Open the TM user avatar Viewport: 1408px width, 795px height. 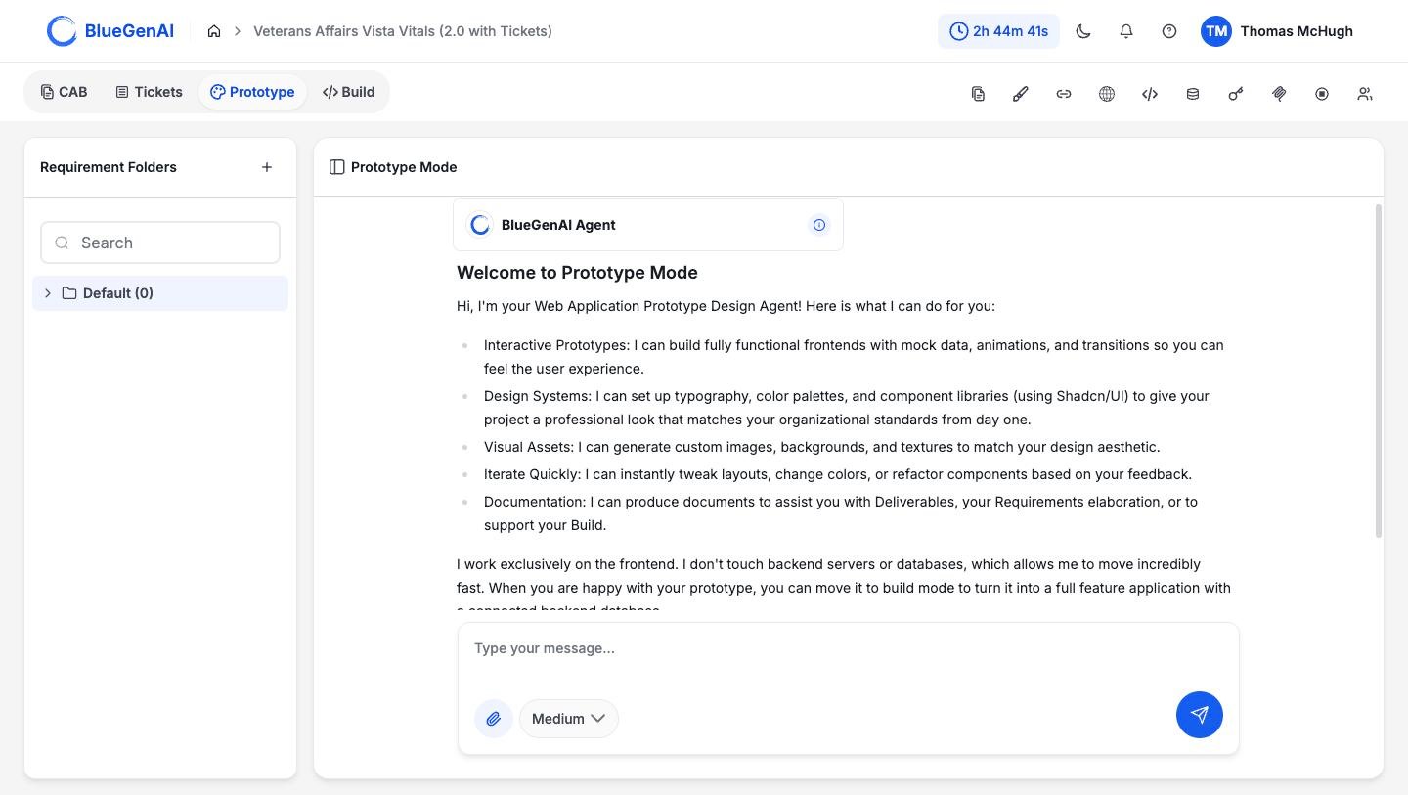[x=1216, y=31]
